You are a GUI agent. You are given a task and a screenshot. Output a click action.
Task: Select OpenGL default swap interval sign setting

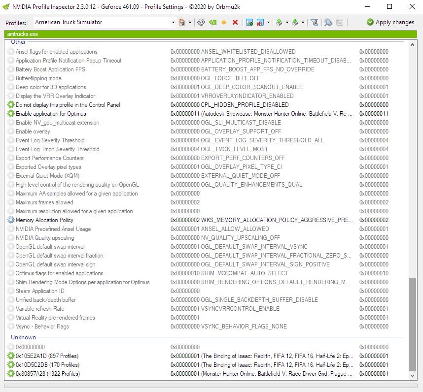(206, 264)
